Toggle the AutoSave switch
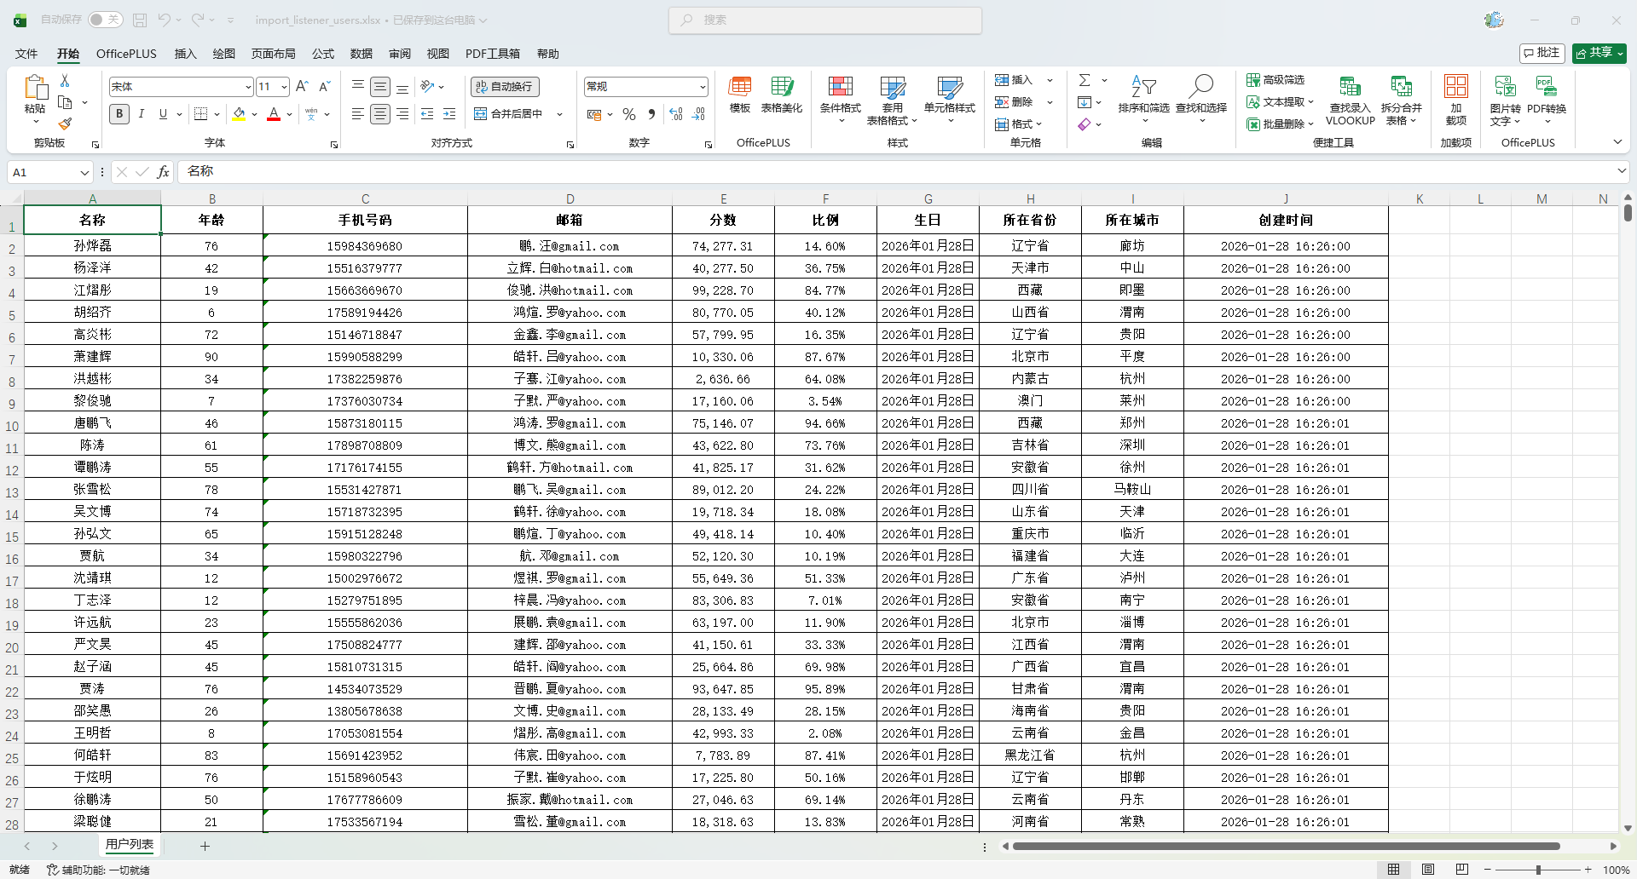This screenshot has height=879, width=1637. point(105,20)
